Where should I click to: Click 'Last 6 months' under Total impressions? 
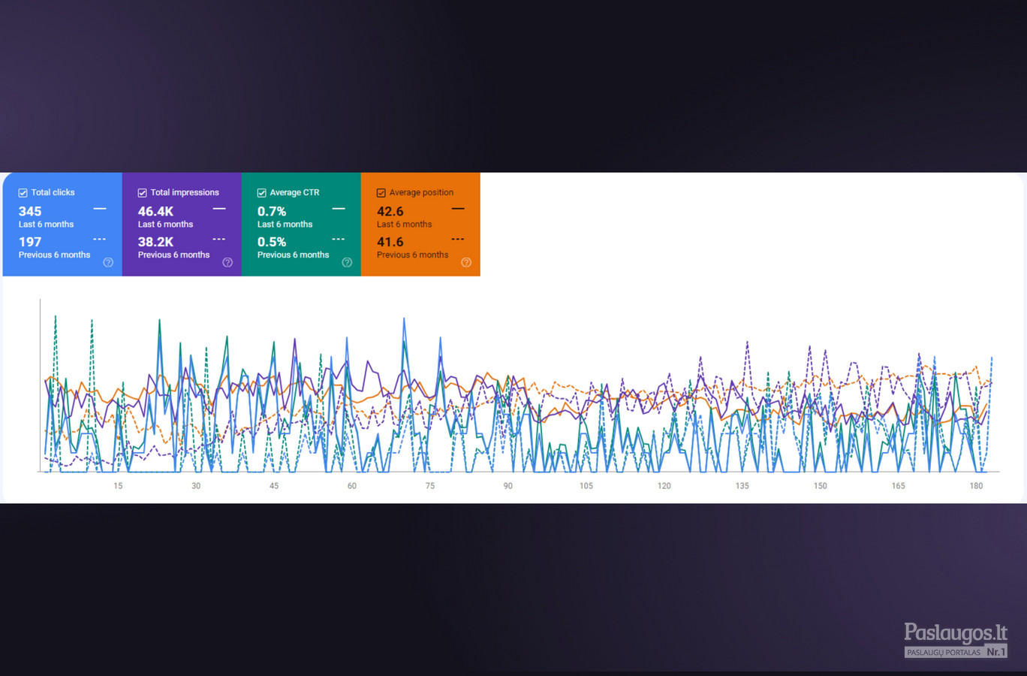click(165, 225)
